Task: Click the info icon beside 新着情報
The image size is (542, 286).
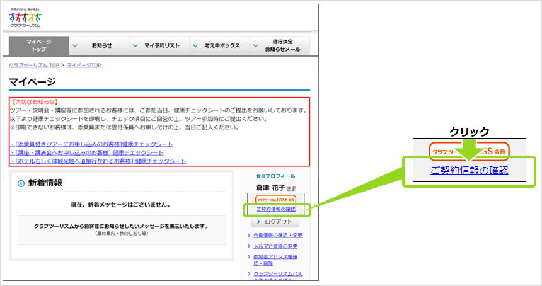Action: pyautogui.click(x=21, y=183)
